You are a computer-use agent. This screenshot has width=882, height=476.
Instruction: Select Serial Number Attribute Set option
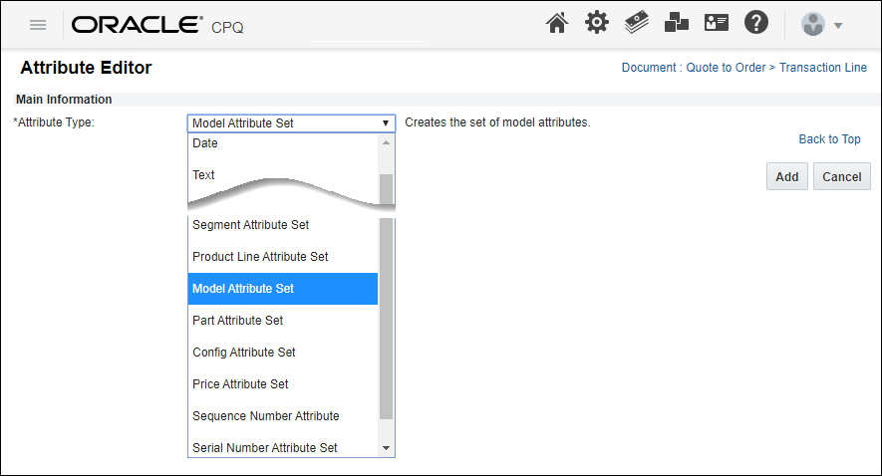point(283,447)
